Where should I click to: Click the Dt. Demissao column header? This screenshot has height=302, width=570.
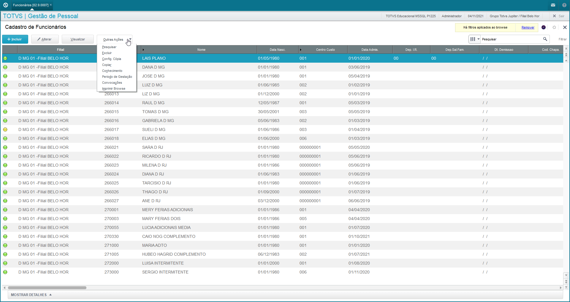[x=504, y=50]
